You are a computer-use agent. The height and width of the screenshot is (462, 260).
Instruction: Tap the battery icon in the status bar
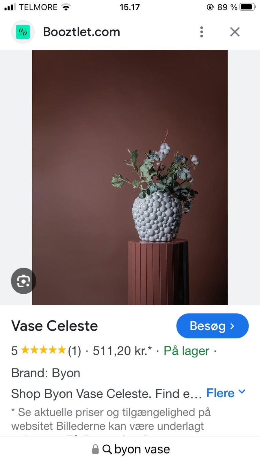248,7
